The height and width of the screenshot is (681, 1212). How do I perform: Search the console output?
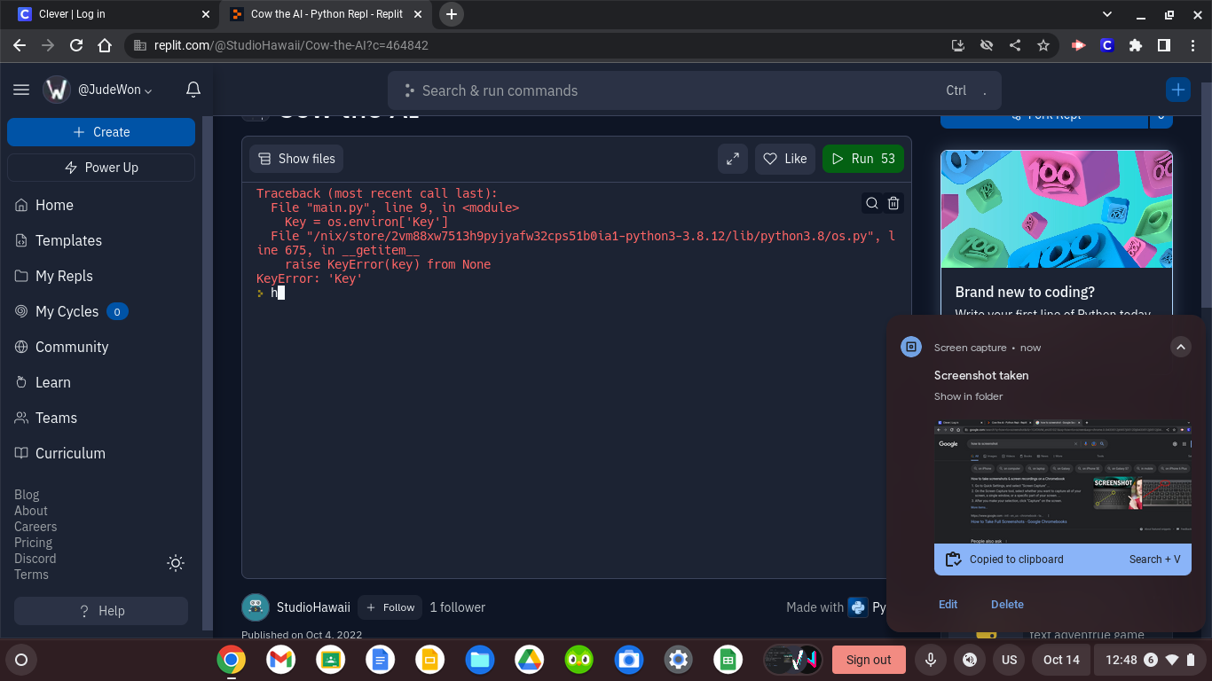pyautogui.click(x=872, y=203)
